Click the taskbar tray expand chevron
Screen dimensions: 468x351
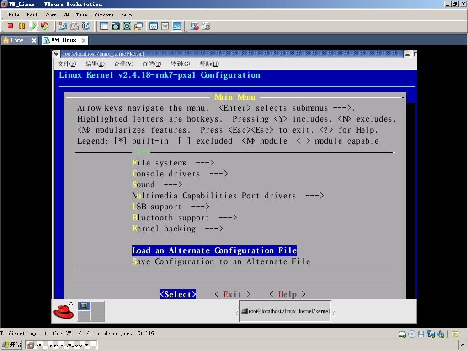[463, 346]
